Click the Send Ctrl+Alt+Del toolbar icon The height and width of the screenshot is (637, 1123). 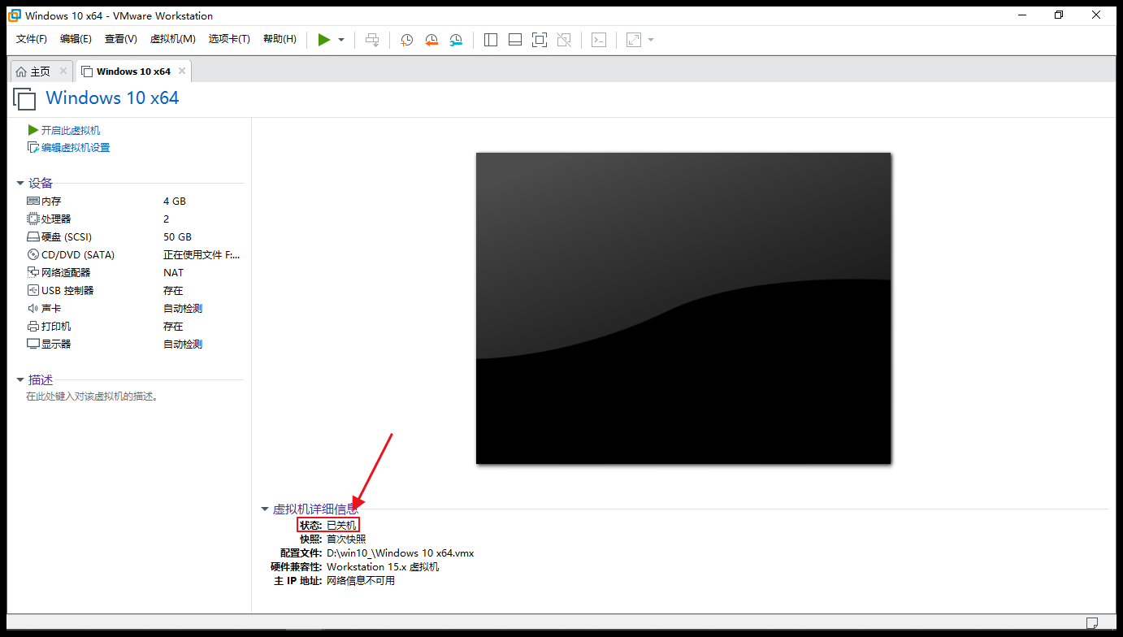pos(372,40)
